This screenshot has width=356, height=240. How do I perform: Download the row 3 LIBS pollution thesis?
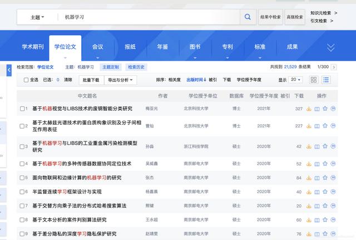tap(309, 146)
